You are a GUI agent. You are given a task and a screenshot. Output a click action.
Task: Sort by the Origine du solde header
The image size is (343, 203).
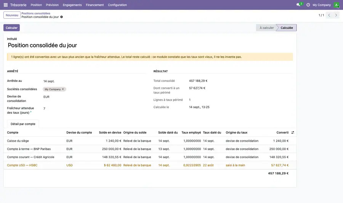(x=135, y=133)
